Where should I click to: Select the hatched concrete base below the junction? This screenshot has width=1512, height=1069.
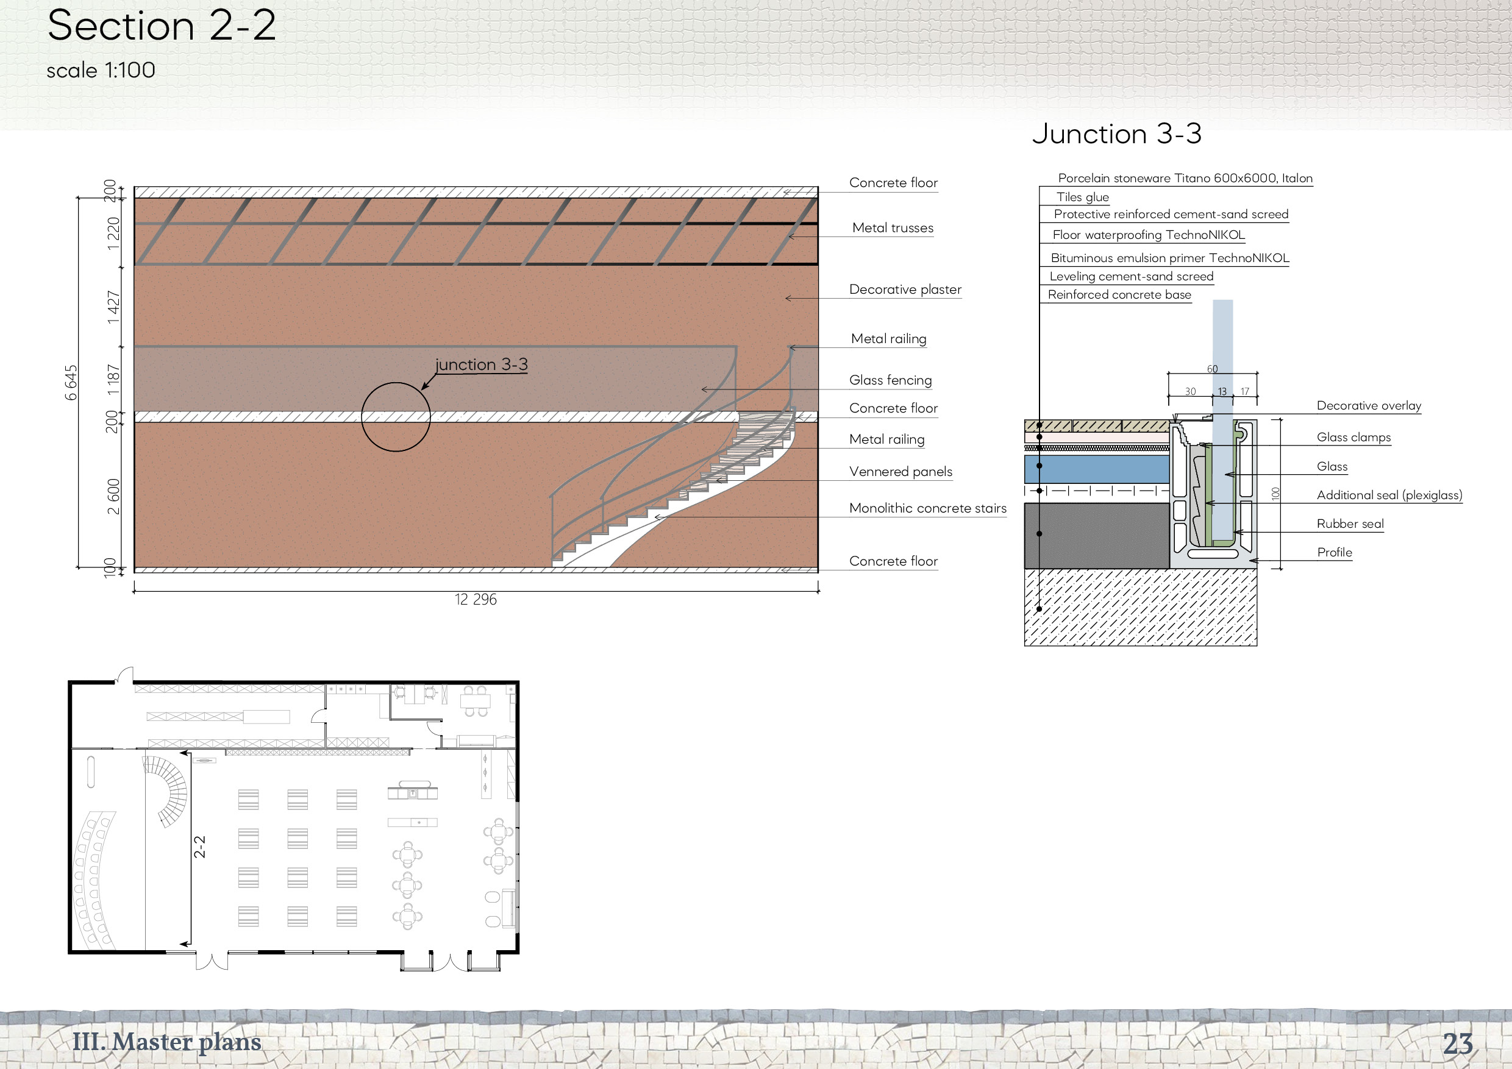click(1141, 608)
